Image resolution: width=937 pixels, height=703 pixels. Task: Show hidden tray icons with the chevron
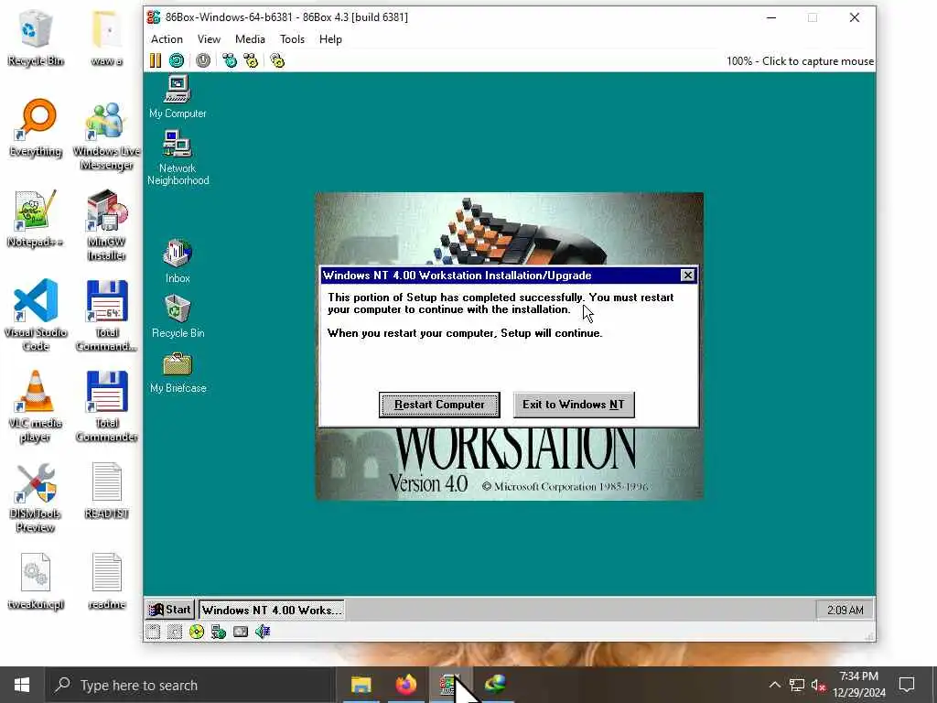click(x=774, y=685)
